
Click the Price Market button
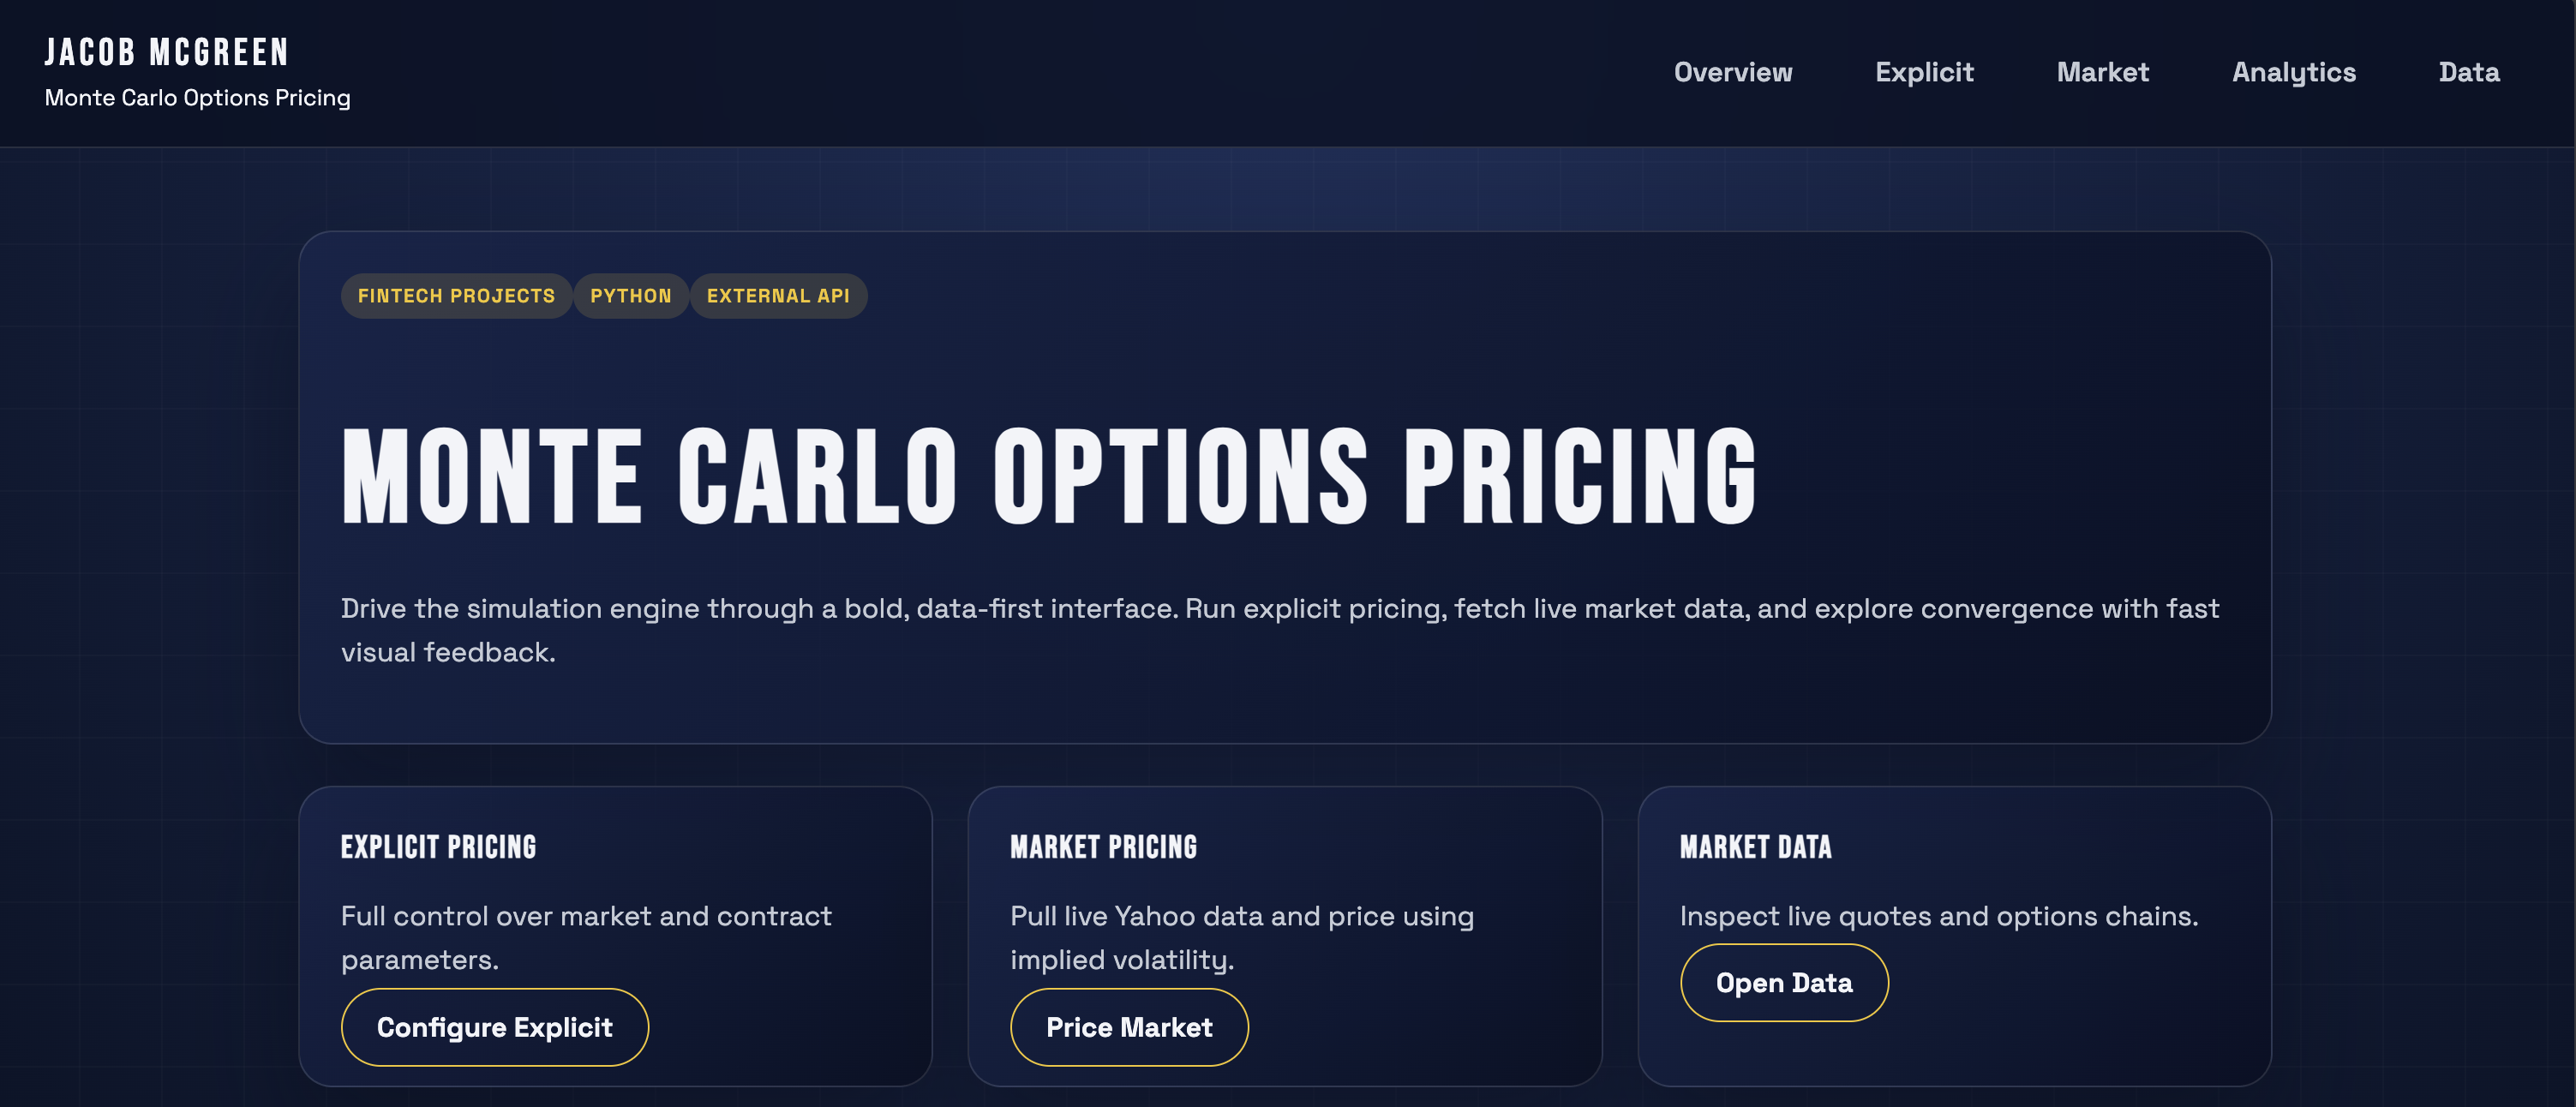coord(1128,1027)
